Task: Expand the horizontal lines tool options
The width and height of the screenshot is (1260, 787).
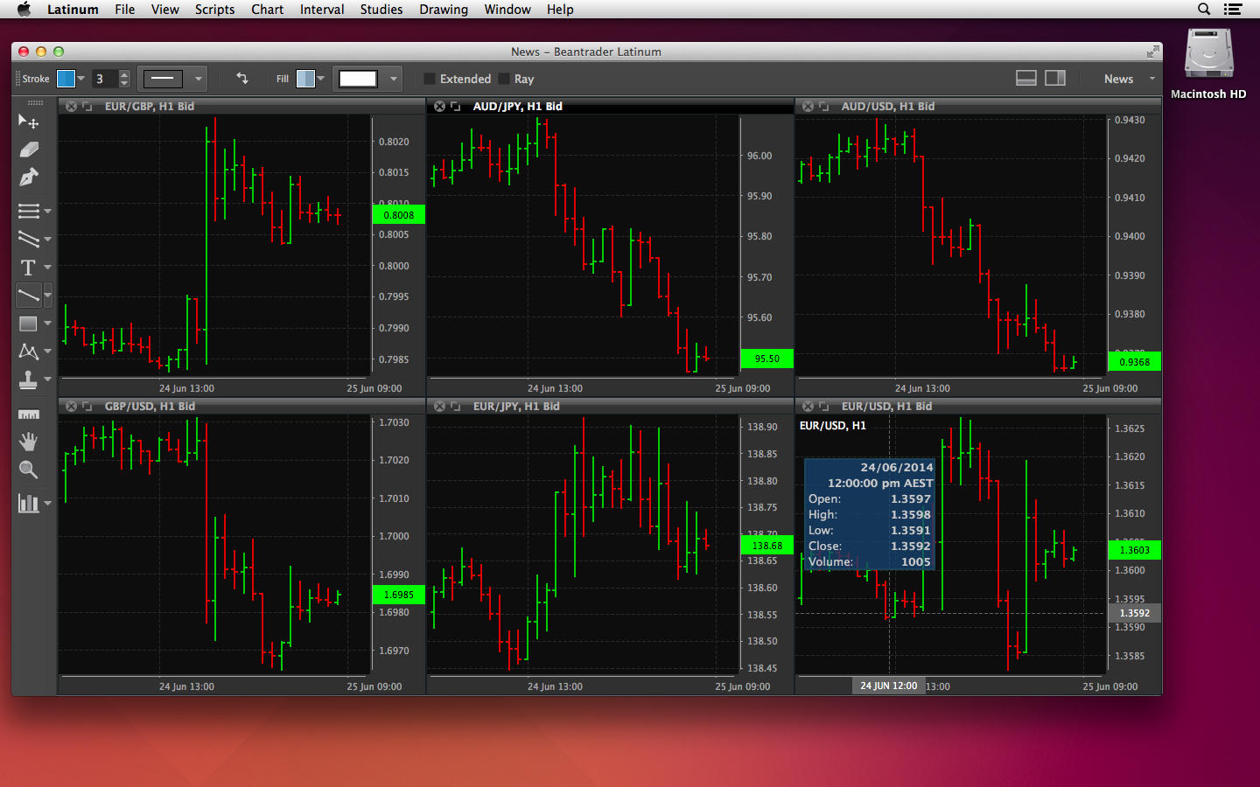Action: click(x=47, y=212)
